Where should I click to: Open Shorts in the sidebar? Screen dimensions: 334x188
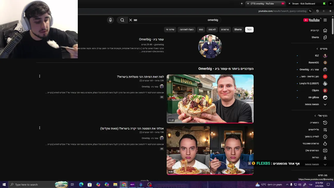(x=319, y=37)
